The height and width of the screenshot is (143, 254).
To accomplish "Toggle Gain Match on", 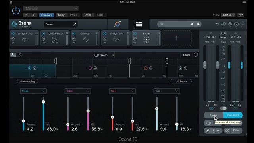I will coord(233,115).
